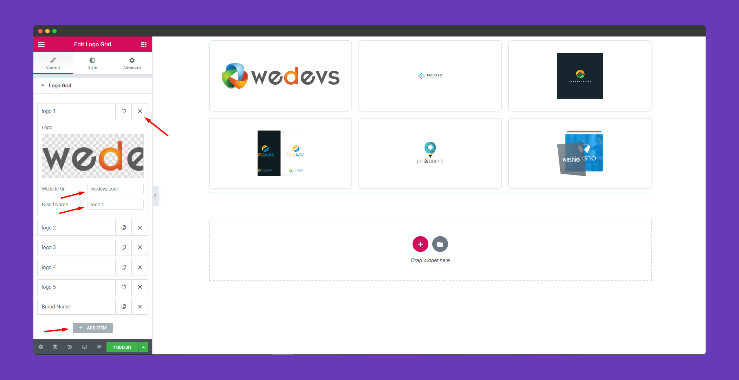Click the duplicate icon for logo 3
The image size is (739, 380).
click(x=124, y=247)
